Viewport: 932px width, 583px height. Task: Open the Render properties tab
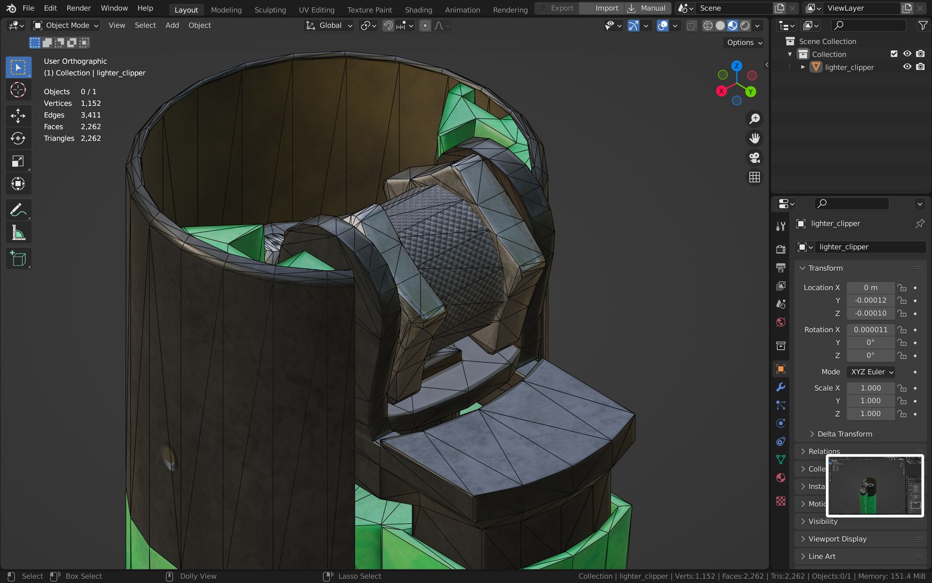(780, 249)
